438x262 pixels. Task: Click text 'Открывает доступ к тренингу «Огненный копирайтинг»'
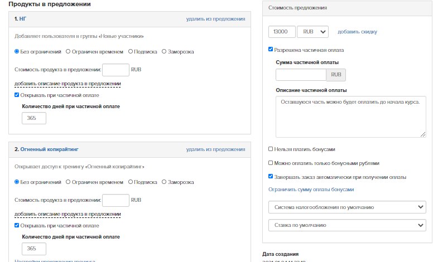(x=79, y=167)
